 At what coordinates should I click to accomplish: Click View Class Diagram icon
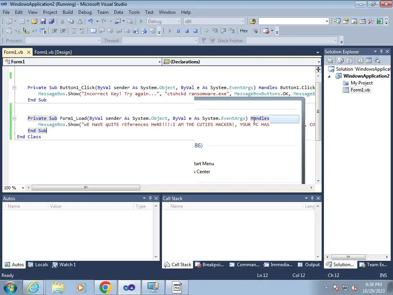pyautogui.click(x=377, y=60)
